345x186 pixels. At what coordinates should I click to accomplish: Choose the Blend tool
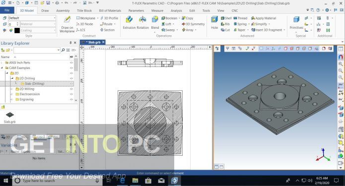(155, 23)
